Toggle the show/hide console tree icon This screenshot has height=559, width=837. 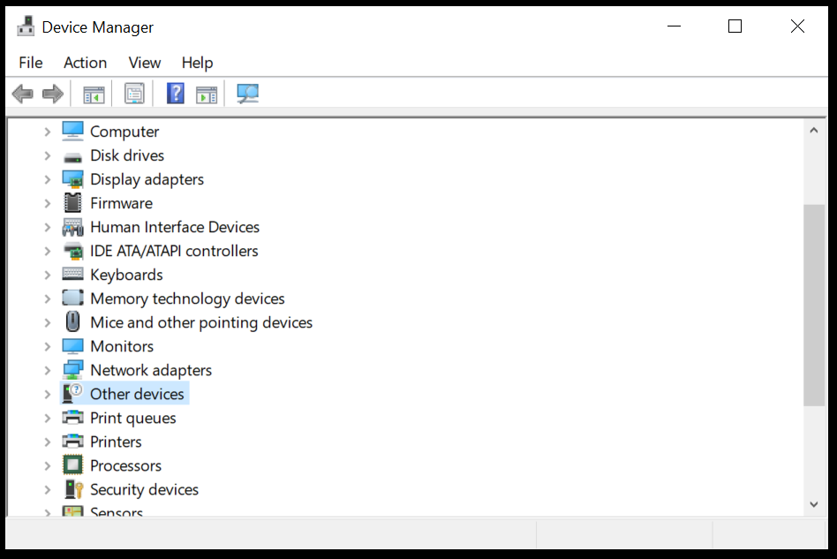pyautogui.click(x=94, y=94)
